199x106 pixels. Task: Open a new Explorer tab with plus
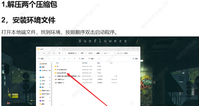pyautogui.click(x=64, y=49)
